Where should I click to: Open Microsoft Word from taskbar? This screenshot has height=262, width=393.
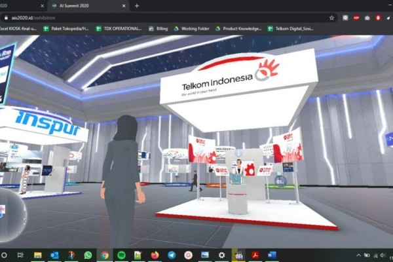[x=272, y=255]
